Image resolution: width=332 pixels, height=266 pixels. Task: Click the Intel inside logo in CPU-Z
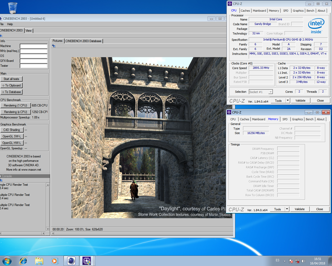click(316, 26)
